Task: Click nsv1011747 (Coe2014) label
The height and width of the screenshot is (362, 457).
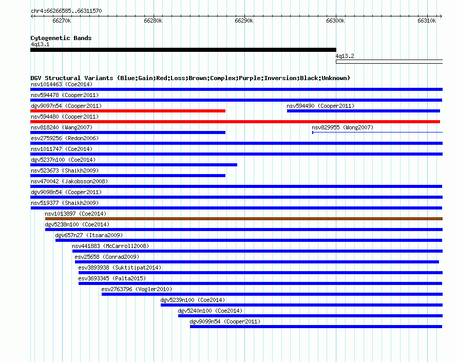Action: click(x=62, y=149)
